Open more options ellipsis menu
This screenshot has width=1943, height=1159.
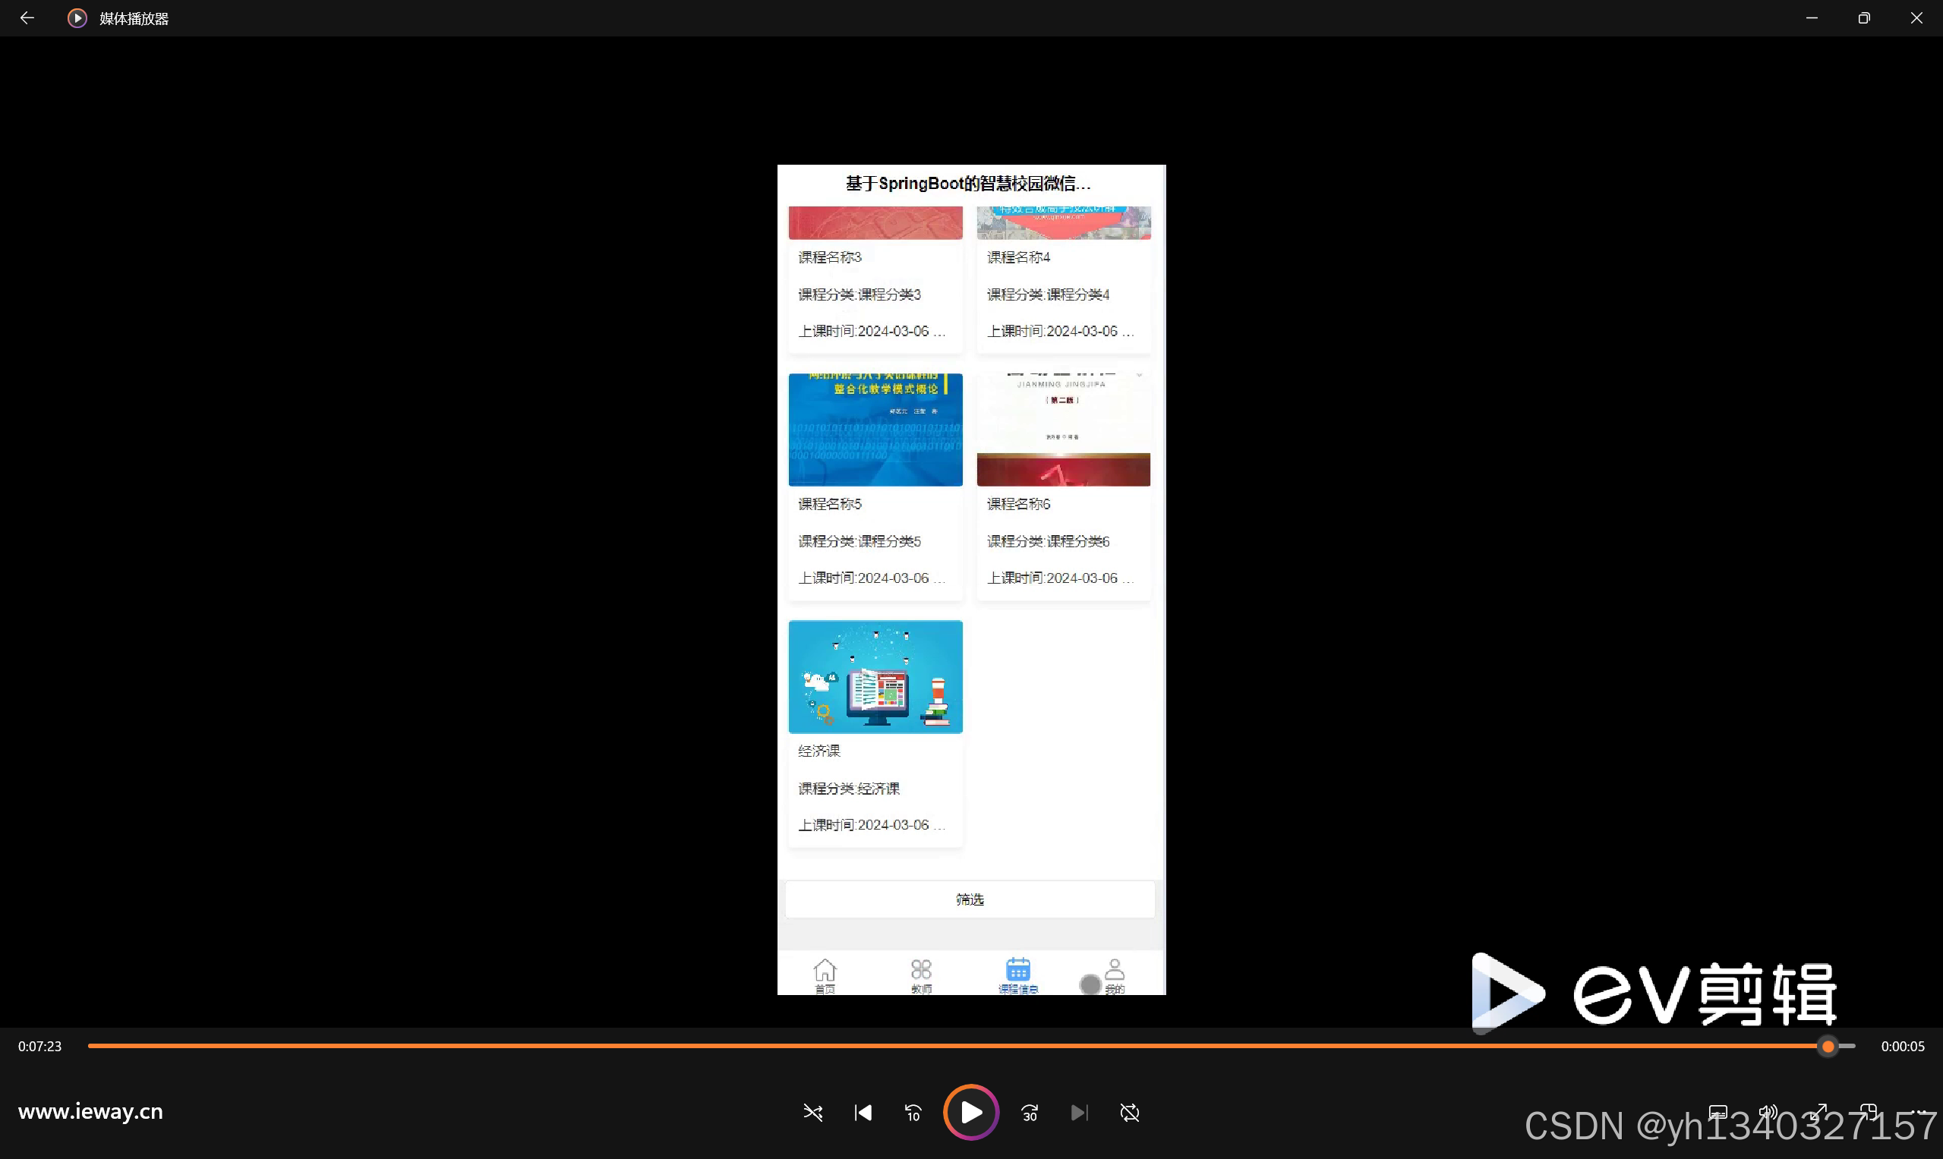pyautogui.click(x=1920, y=1110)
